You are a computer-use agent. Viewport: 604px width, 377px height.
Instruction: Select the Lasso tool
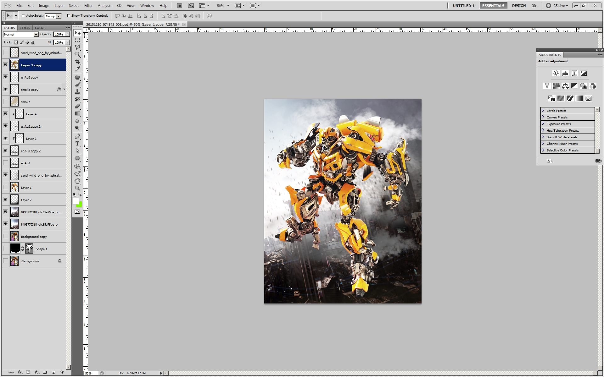click(77, 47)
